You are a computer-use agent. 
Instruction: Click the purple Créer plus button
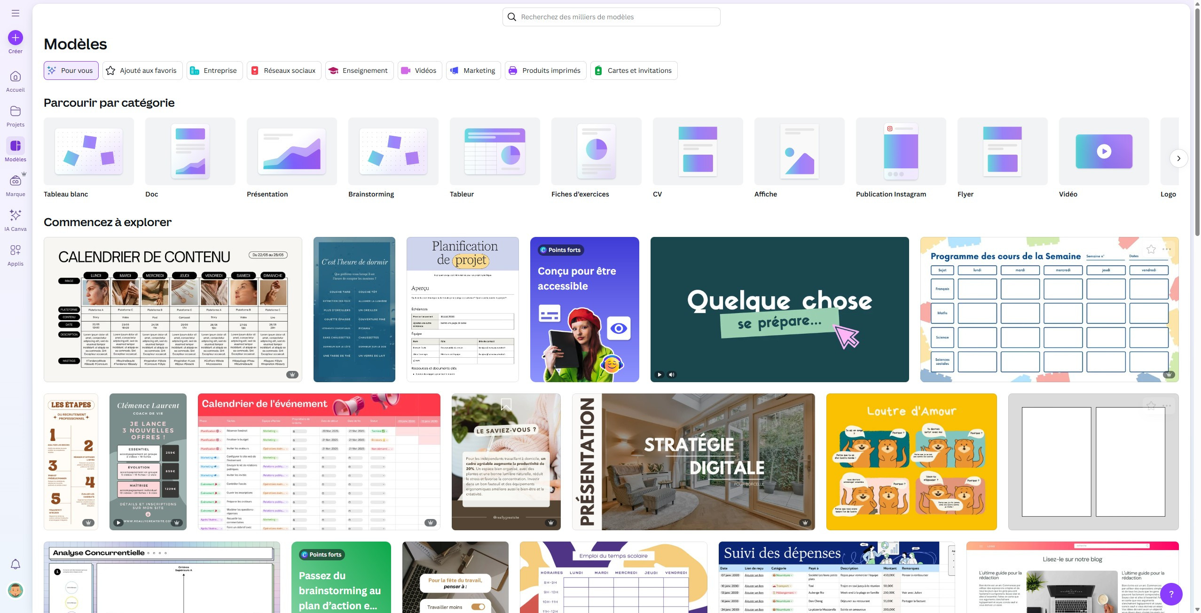pos(16,38)
